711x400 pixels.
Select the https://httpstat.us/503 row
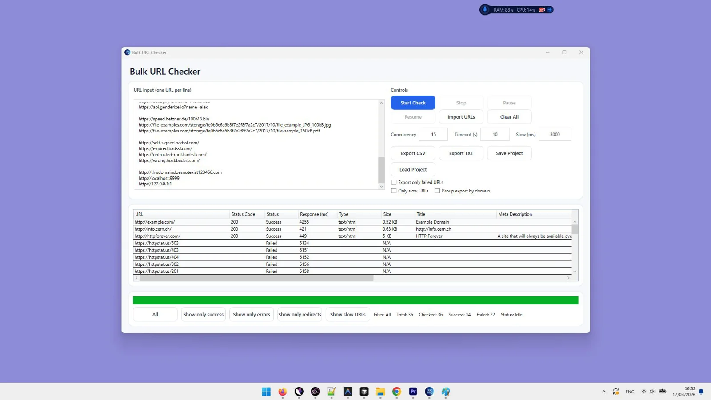[352, 243]
